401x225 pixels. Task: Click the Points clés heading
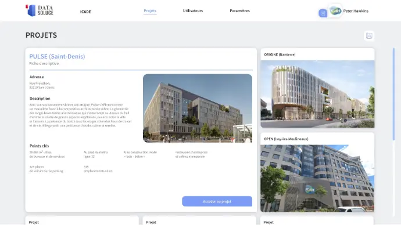39,146
